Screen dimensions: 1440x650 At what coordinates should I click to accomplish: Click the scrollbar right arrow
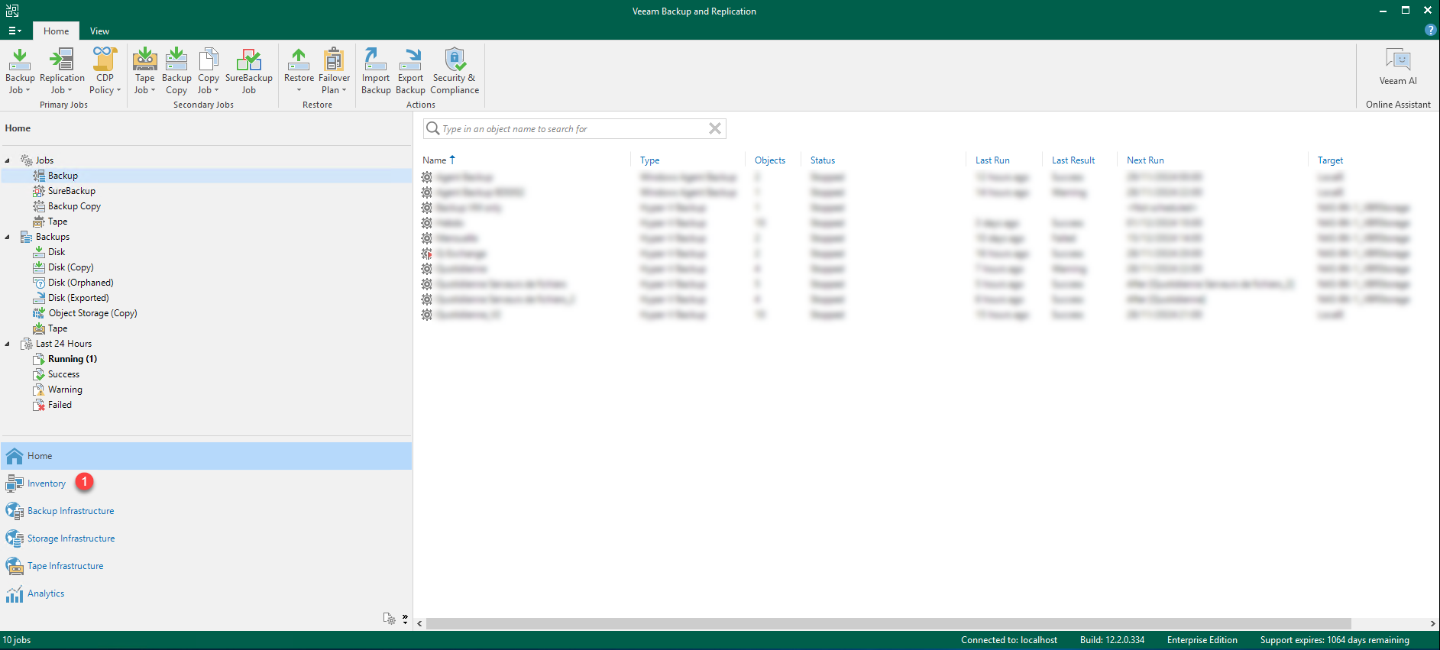point(1432,624)
